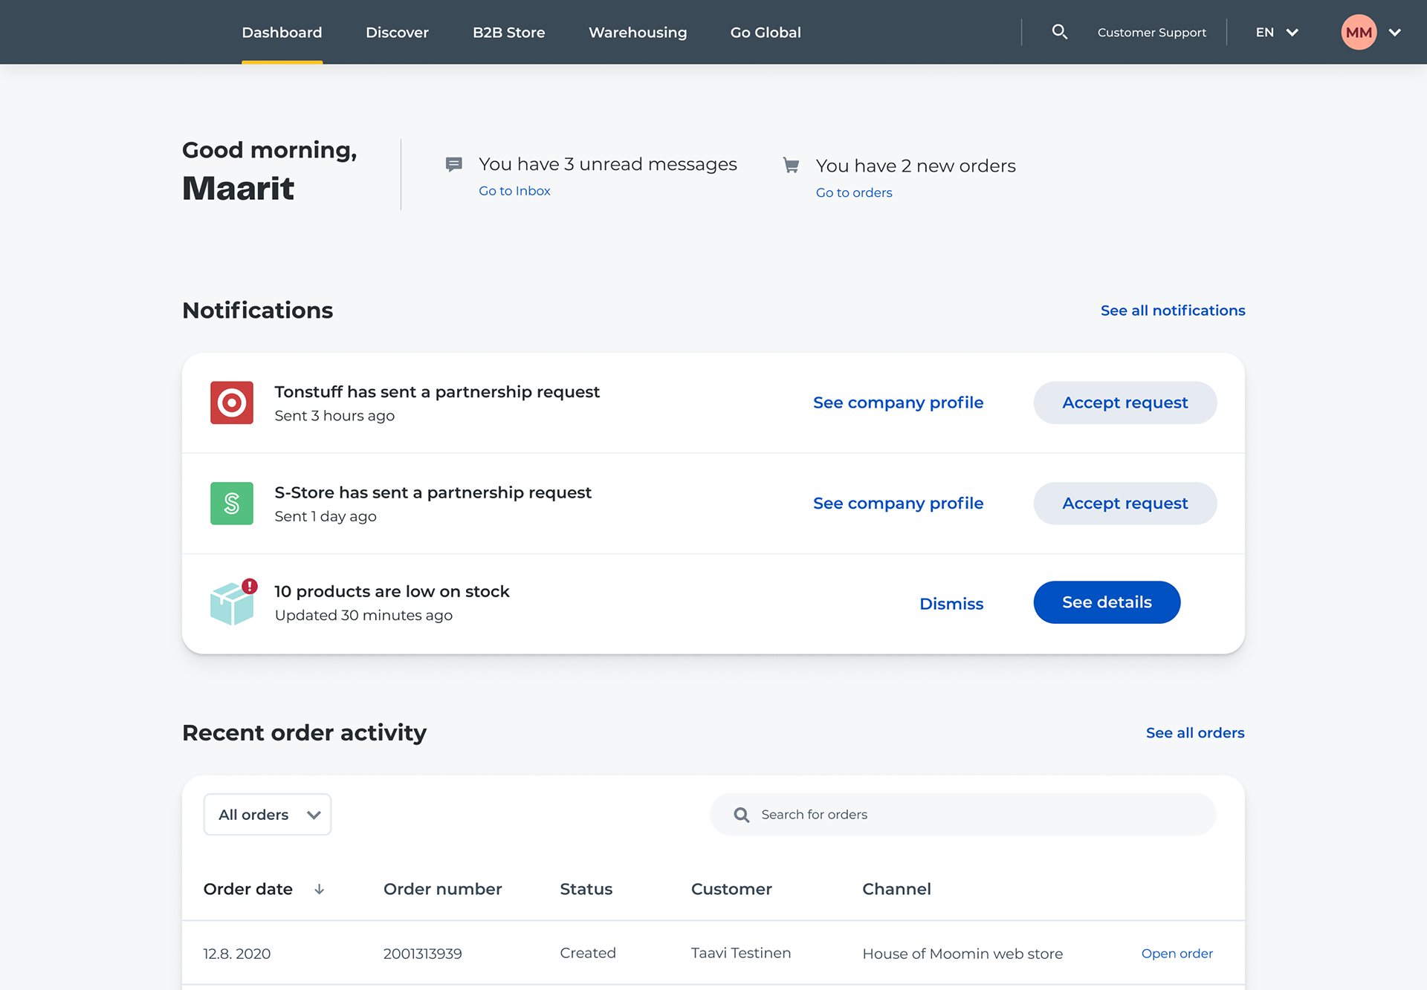1427x990 pixels.
Task: Open the search magnifier icon in top bar
Action: click(1060, 32)
